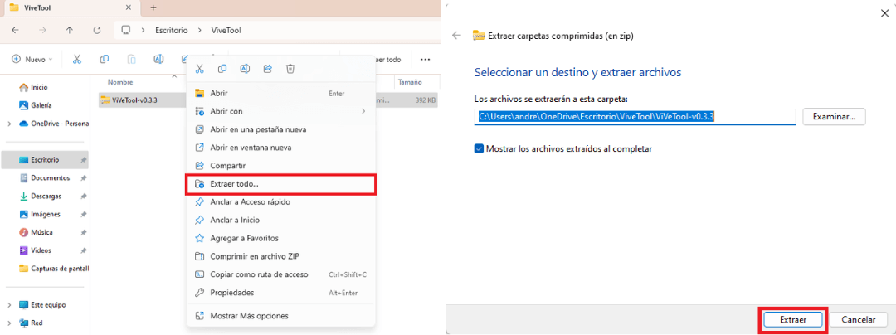Screen dimensions: 896x335
Task: Click the Tamaño column header
Action: (x=410, y=82)
